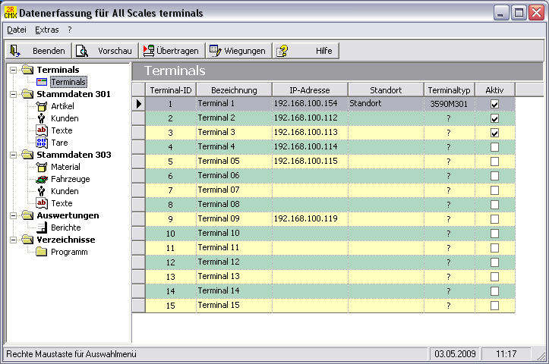
Task: Uncheck Aktiv checkbox for Terminal 1
Action: point(494,104)
